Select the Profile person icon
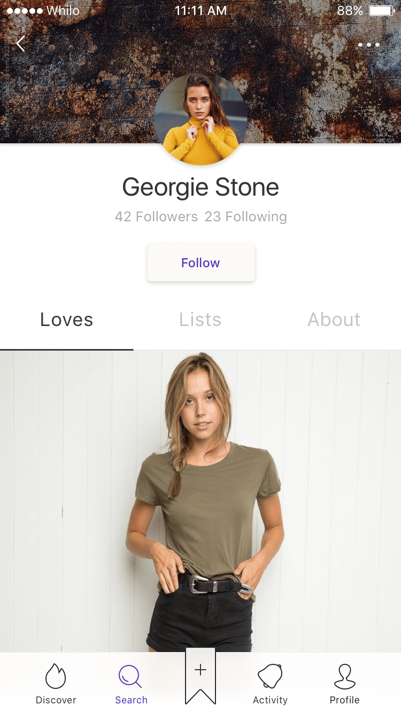Image resolution: width=401 pixels, height=713 pixels. (x=345, y=675)
